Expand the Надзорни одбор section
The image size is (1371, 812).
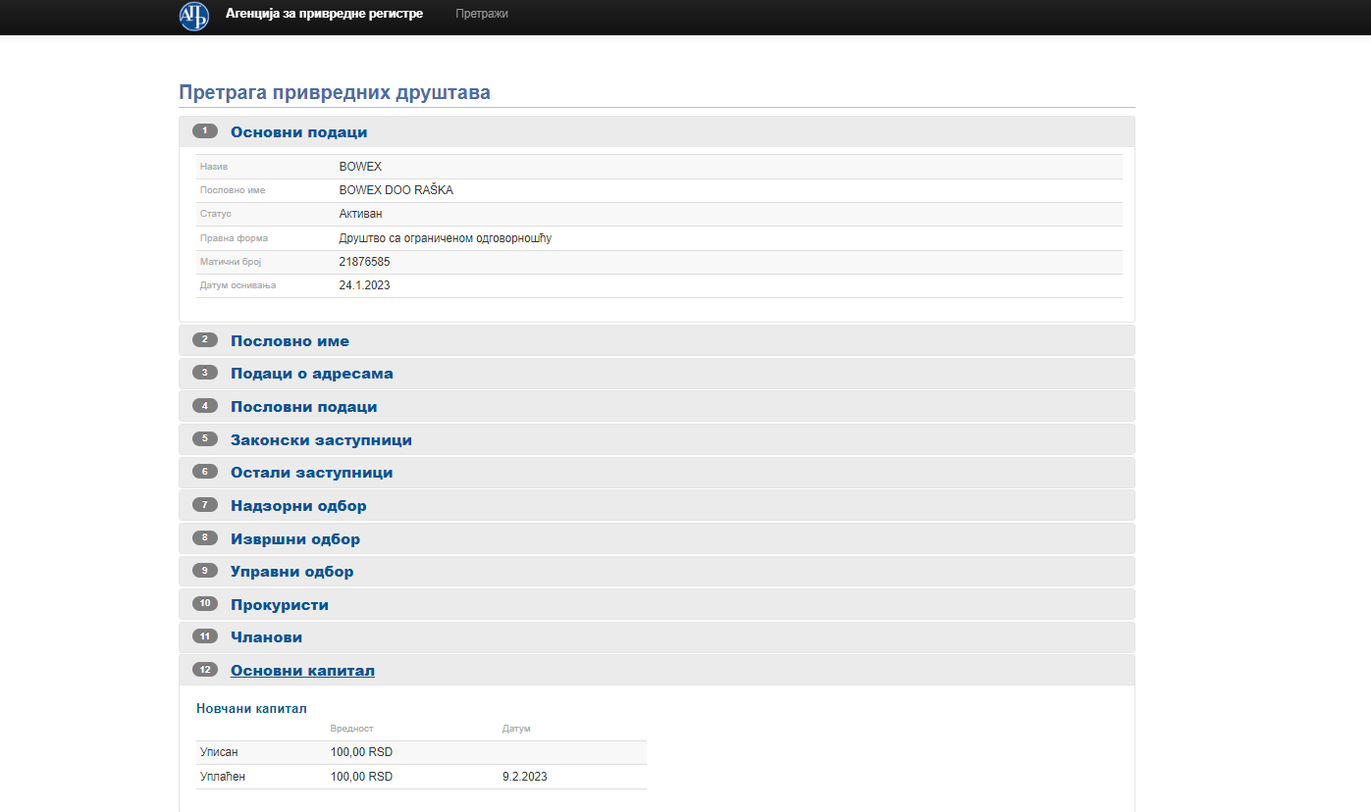pyautogui.click(x=298, y=506)
